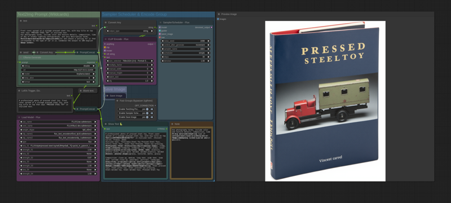Click the seed node's collapse dot

[21, 52]
